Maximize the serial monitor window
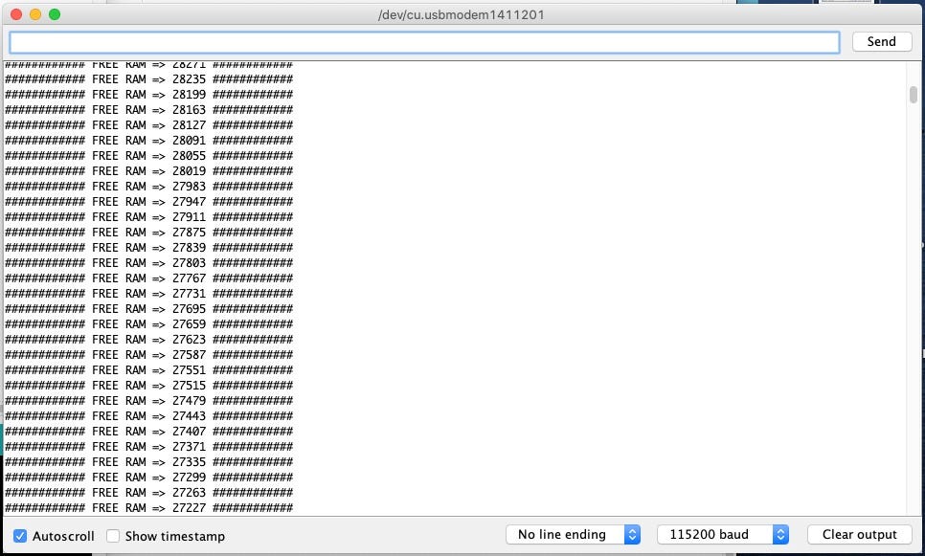 pyautogui.click(x=55, y=14)
